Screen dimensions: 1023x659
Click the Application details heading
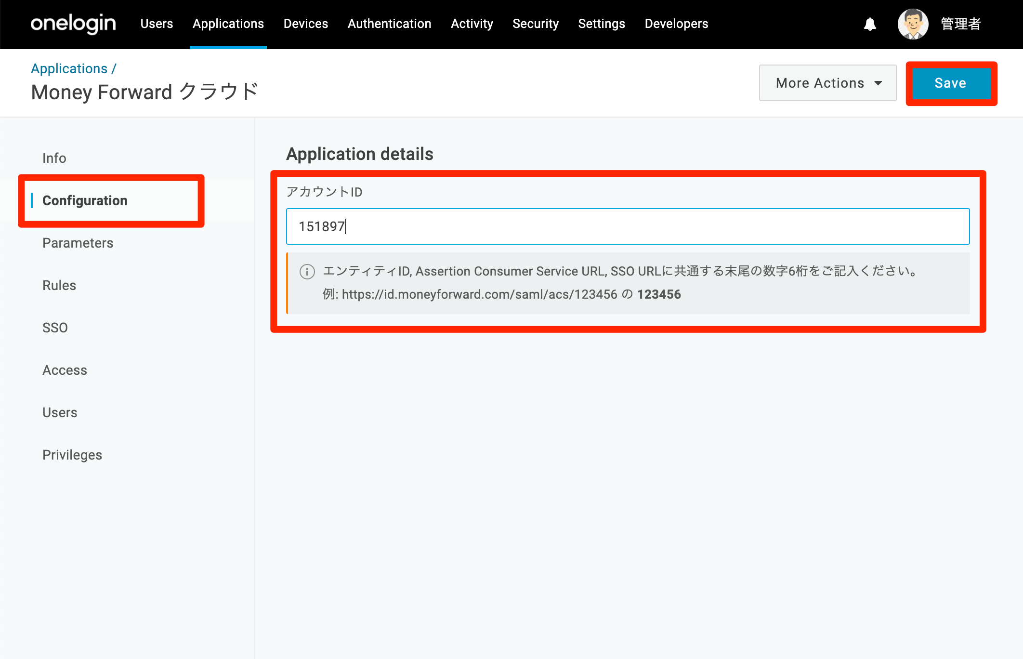tap(360, 154)
